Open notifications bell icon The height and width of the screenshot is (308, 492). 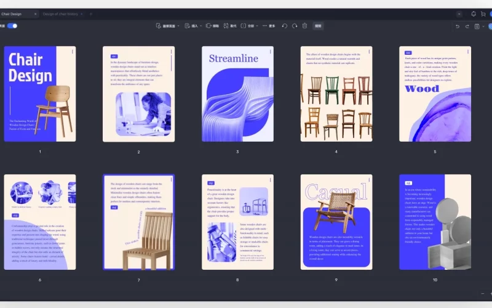click(x=474, y=14)
